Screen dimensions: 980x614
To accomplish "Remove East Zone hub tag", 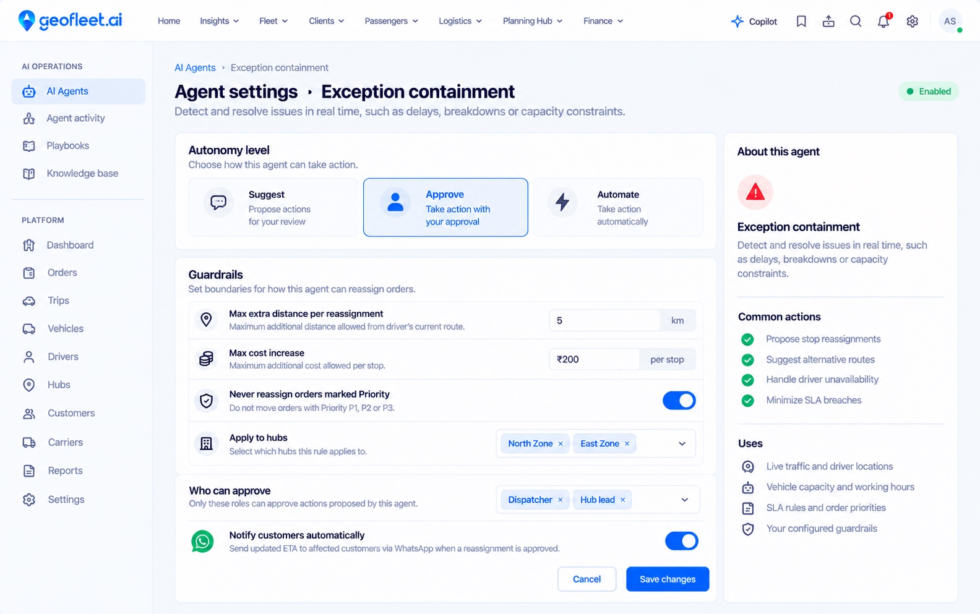I will pyautogui.click(x=627, y=444).
